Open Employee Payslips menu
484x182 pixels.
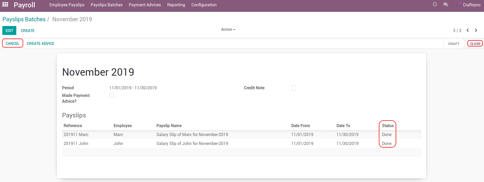[x=67, y=5]
